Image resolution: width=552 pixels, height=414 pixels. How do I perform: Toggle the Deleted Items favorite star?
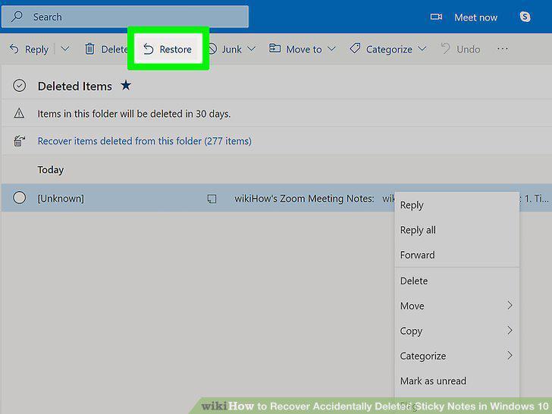pos(126,85)
